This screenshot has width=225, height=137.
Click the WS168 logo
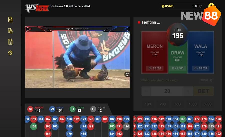[37, 8]
